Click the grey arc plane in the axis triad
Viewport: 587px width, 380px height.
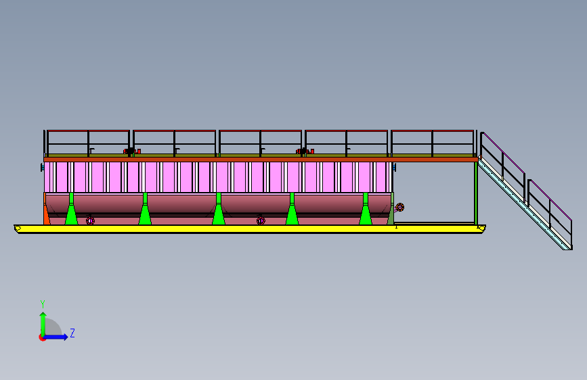[53, 327]
